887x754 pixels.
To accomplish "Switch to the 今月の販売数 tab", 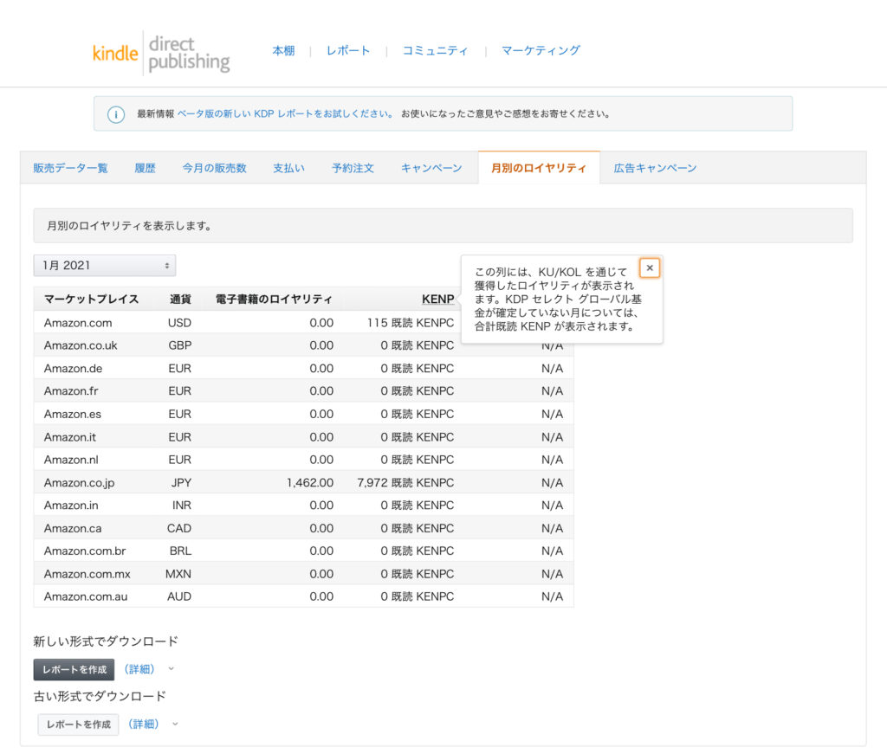I will tap(215, 168).
